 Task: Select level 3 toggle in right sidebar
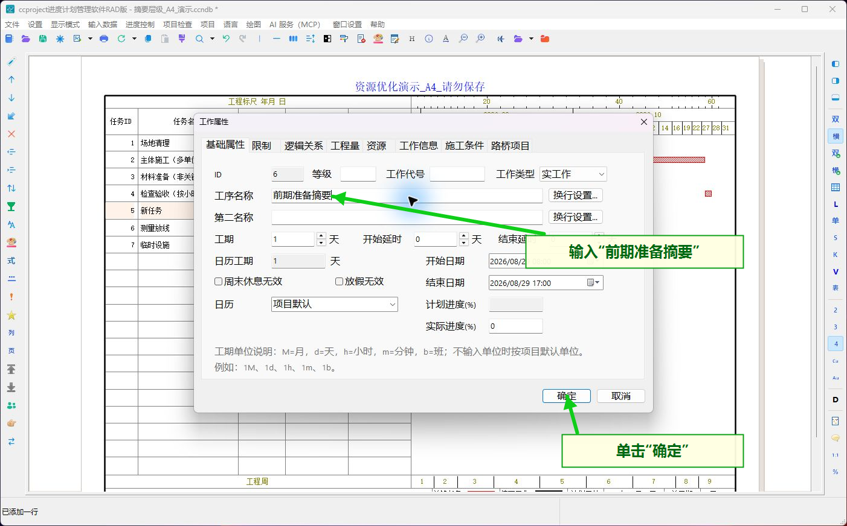836,327
